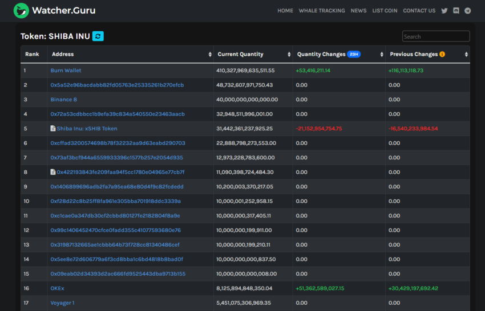
Task: Sort by Quantity Changes column arrows
Action: tap(382, 55)
